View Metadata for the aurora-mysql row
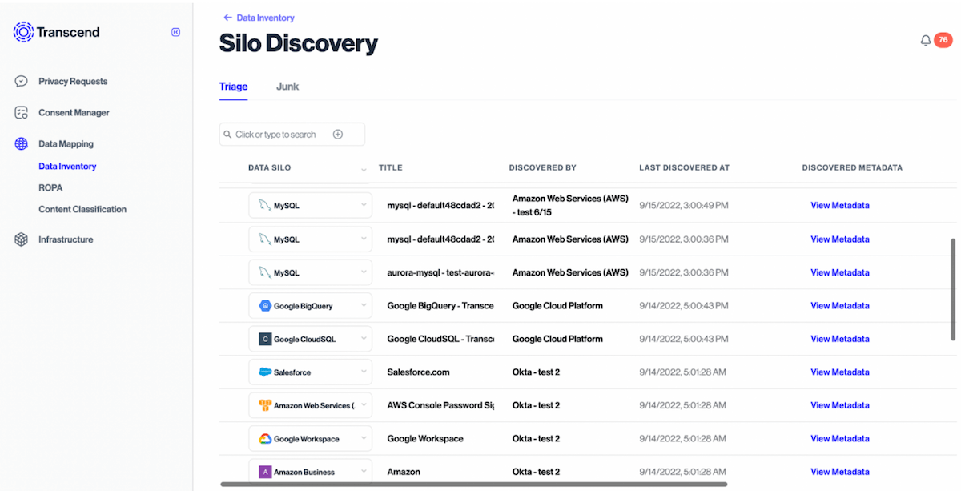961x491 pixels. 839,272
